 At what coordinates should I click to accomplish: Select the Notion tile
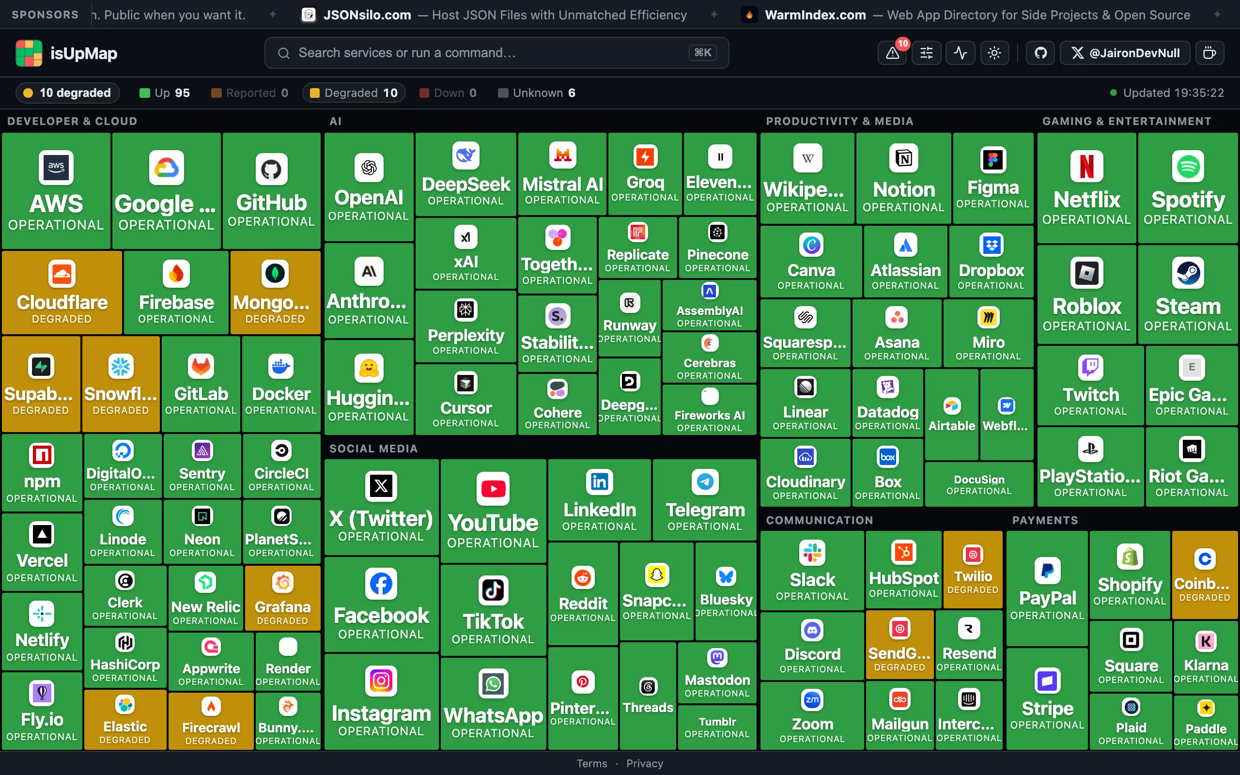point(903,178)
